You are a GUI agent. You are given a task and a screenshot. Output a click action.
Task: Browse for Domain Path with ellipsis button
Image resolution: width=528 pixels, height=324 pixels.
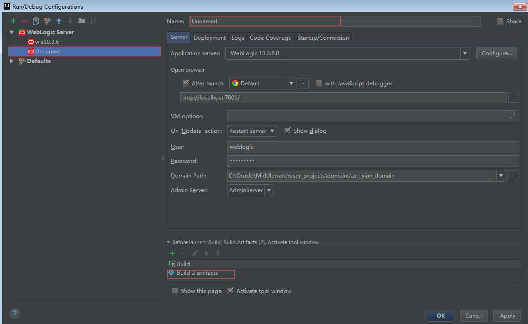tap(512, 176)
